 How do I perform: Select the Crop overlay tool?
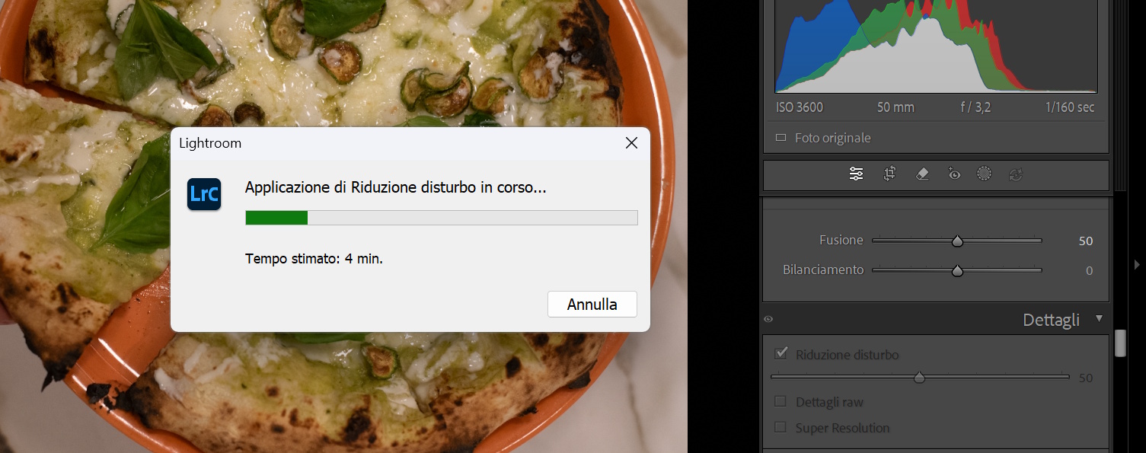click(x=889, y=174)
